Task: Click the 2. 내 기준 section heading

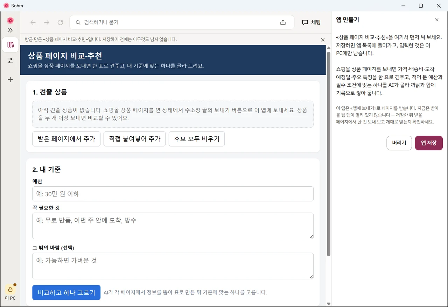Action: [x=47, y=170]
